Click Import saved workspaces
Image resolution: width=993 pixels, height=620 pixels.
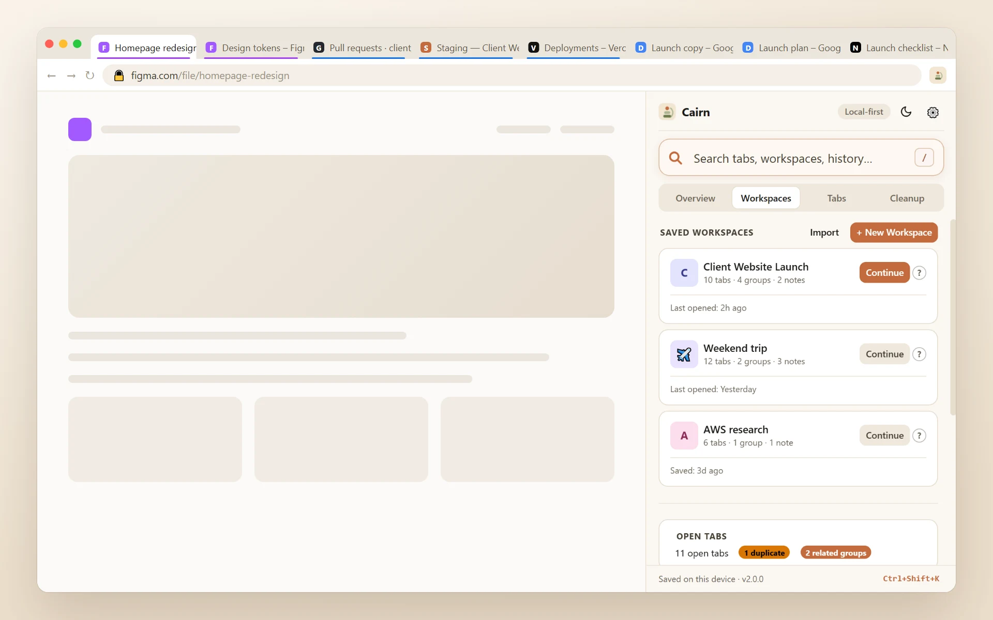pos(824,233)
